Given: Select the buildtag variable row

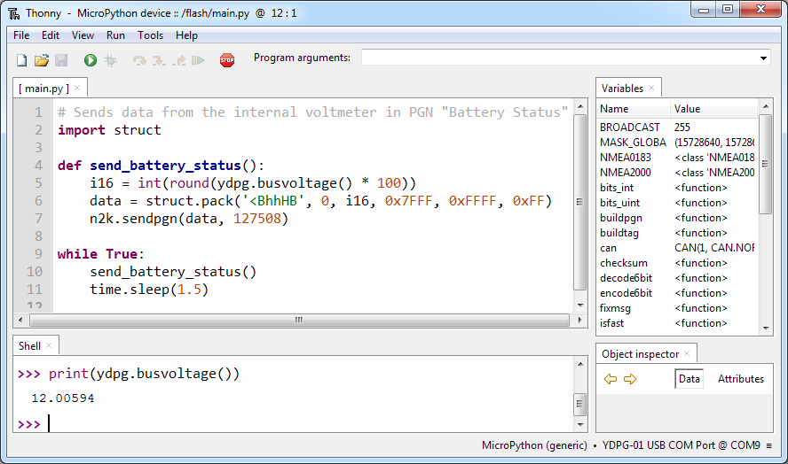Looking at the screenshot, I should click(x=677, y=232).
